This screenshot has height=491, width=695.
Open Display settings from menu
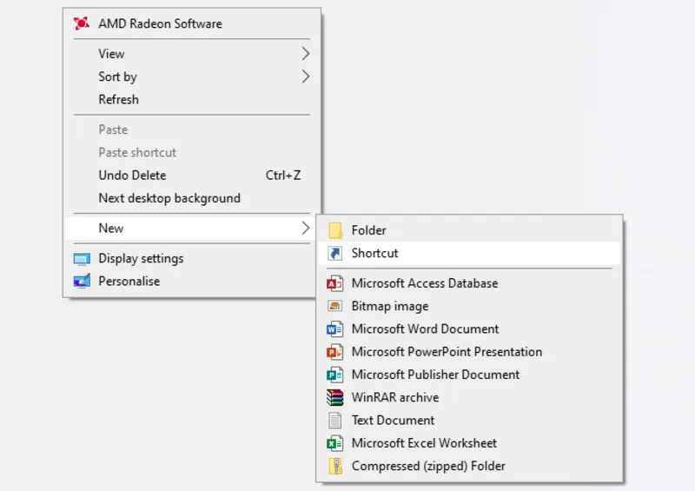(192, 258)
